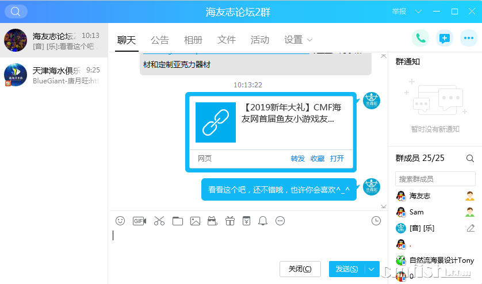Image resolution: width=482 pixels, height=284 pixels.
Task: Open message history clock icon
Action: (376, 221)
